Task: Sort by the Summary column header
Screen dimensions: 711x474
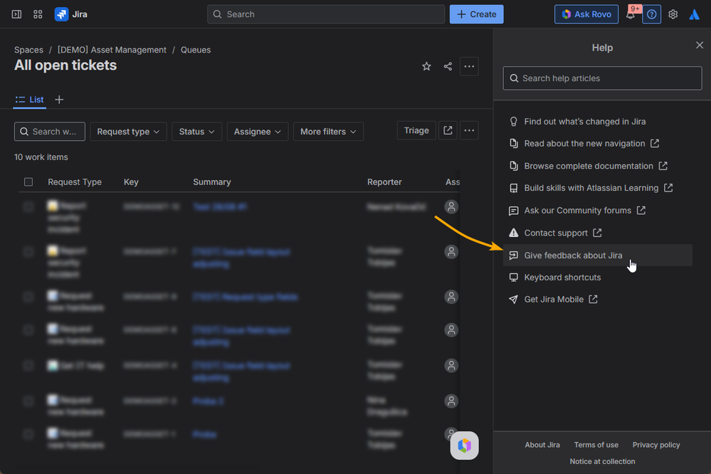Action: click(212, 182)
